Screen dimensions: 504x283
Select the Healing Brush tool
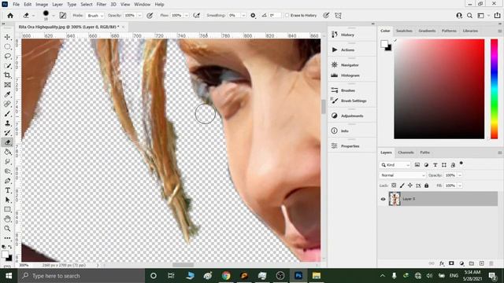coord(7,104)
